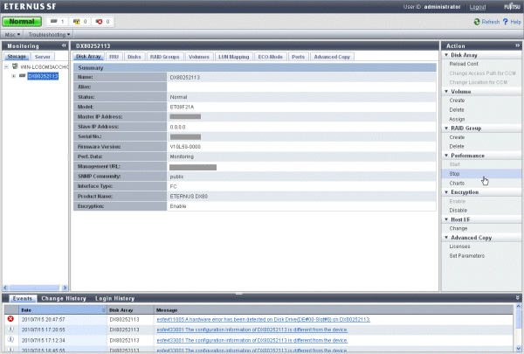This screenshot has width=524, height=354.
Task: Open the Advanced Copy tab
Action: tap(332, 57)
